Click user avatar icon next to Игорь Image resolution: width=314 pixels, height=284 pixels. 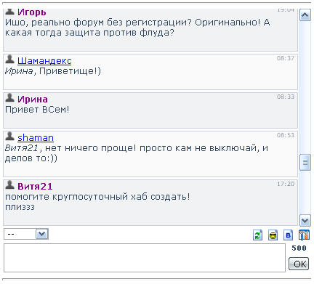(x=9, y=12)
